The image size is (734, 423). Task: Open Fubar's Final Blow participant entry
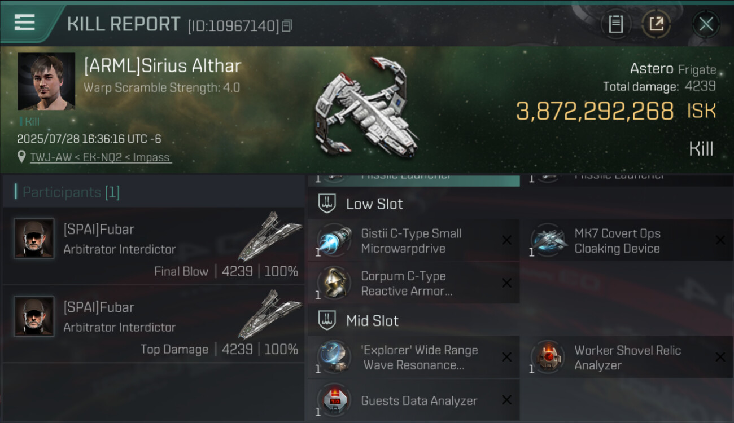(154, 246)
